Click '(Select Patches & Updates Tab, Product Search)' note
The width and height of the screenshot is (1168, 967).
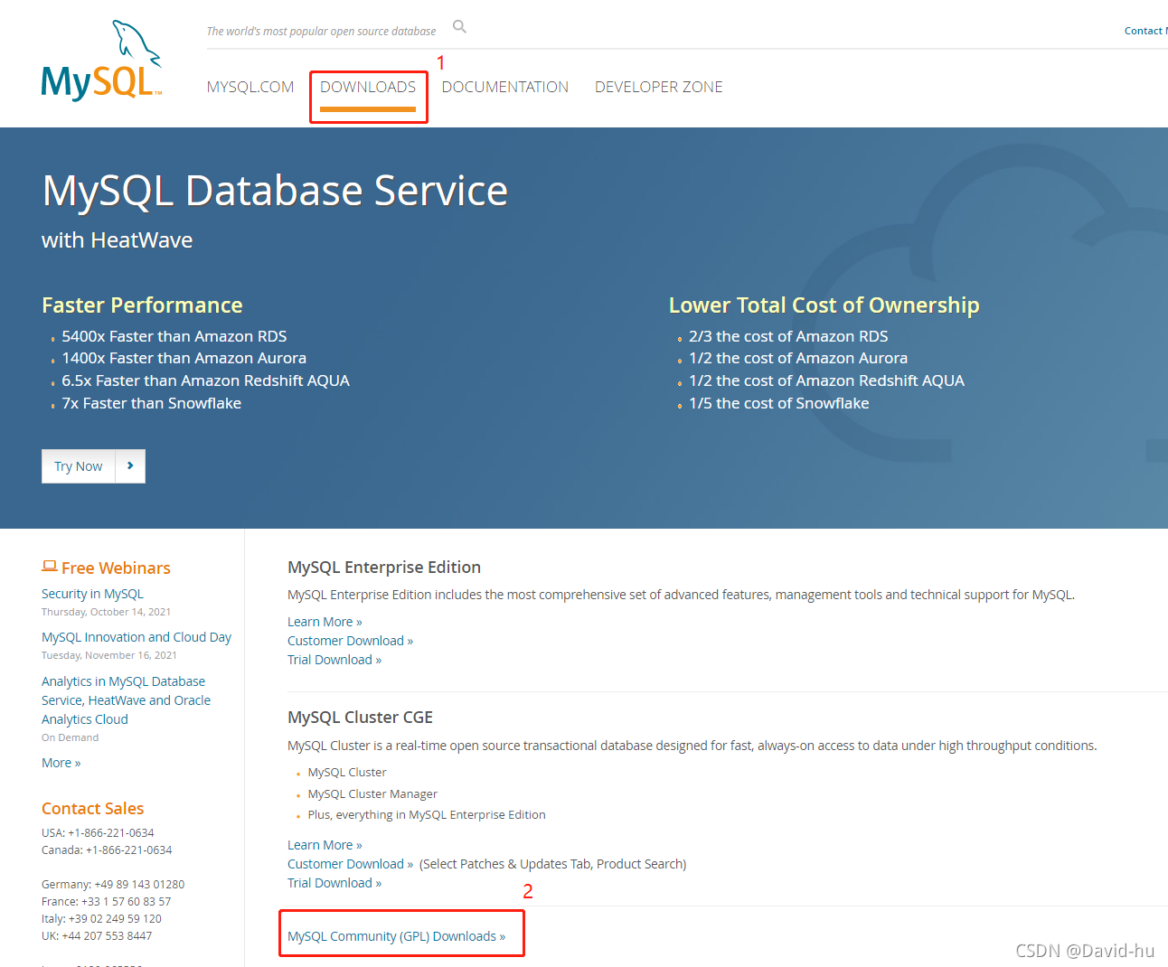(553, 864)
